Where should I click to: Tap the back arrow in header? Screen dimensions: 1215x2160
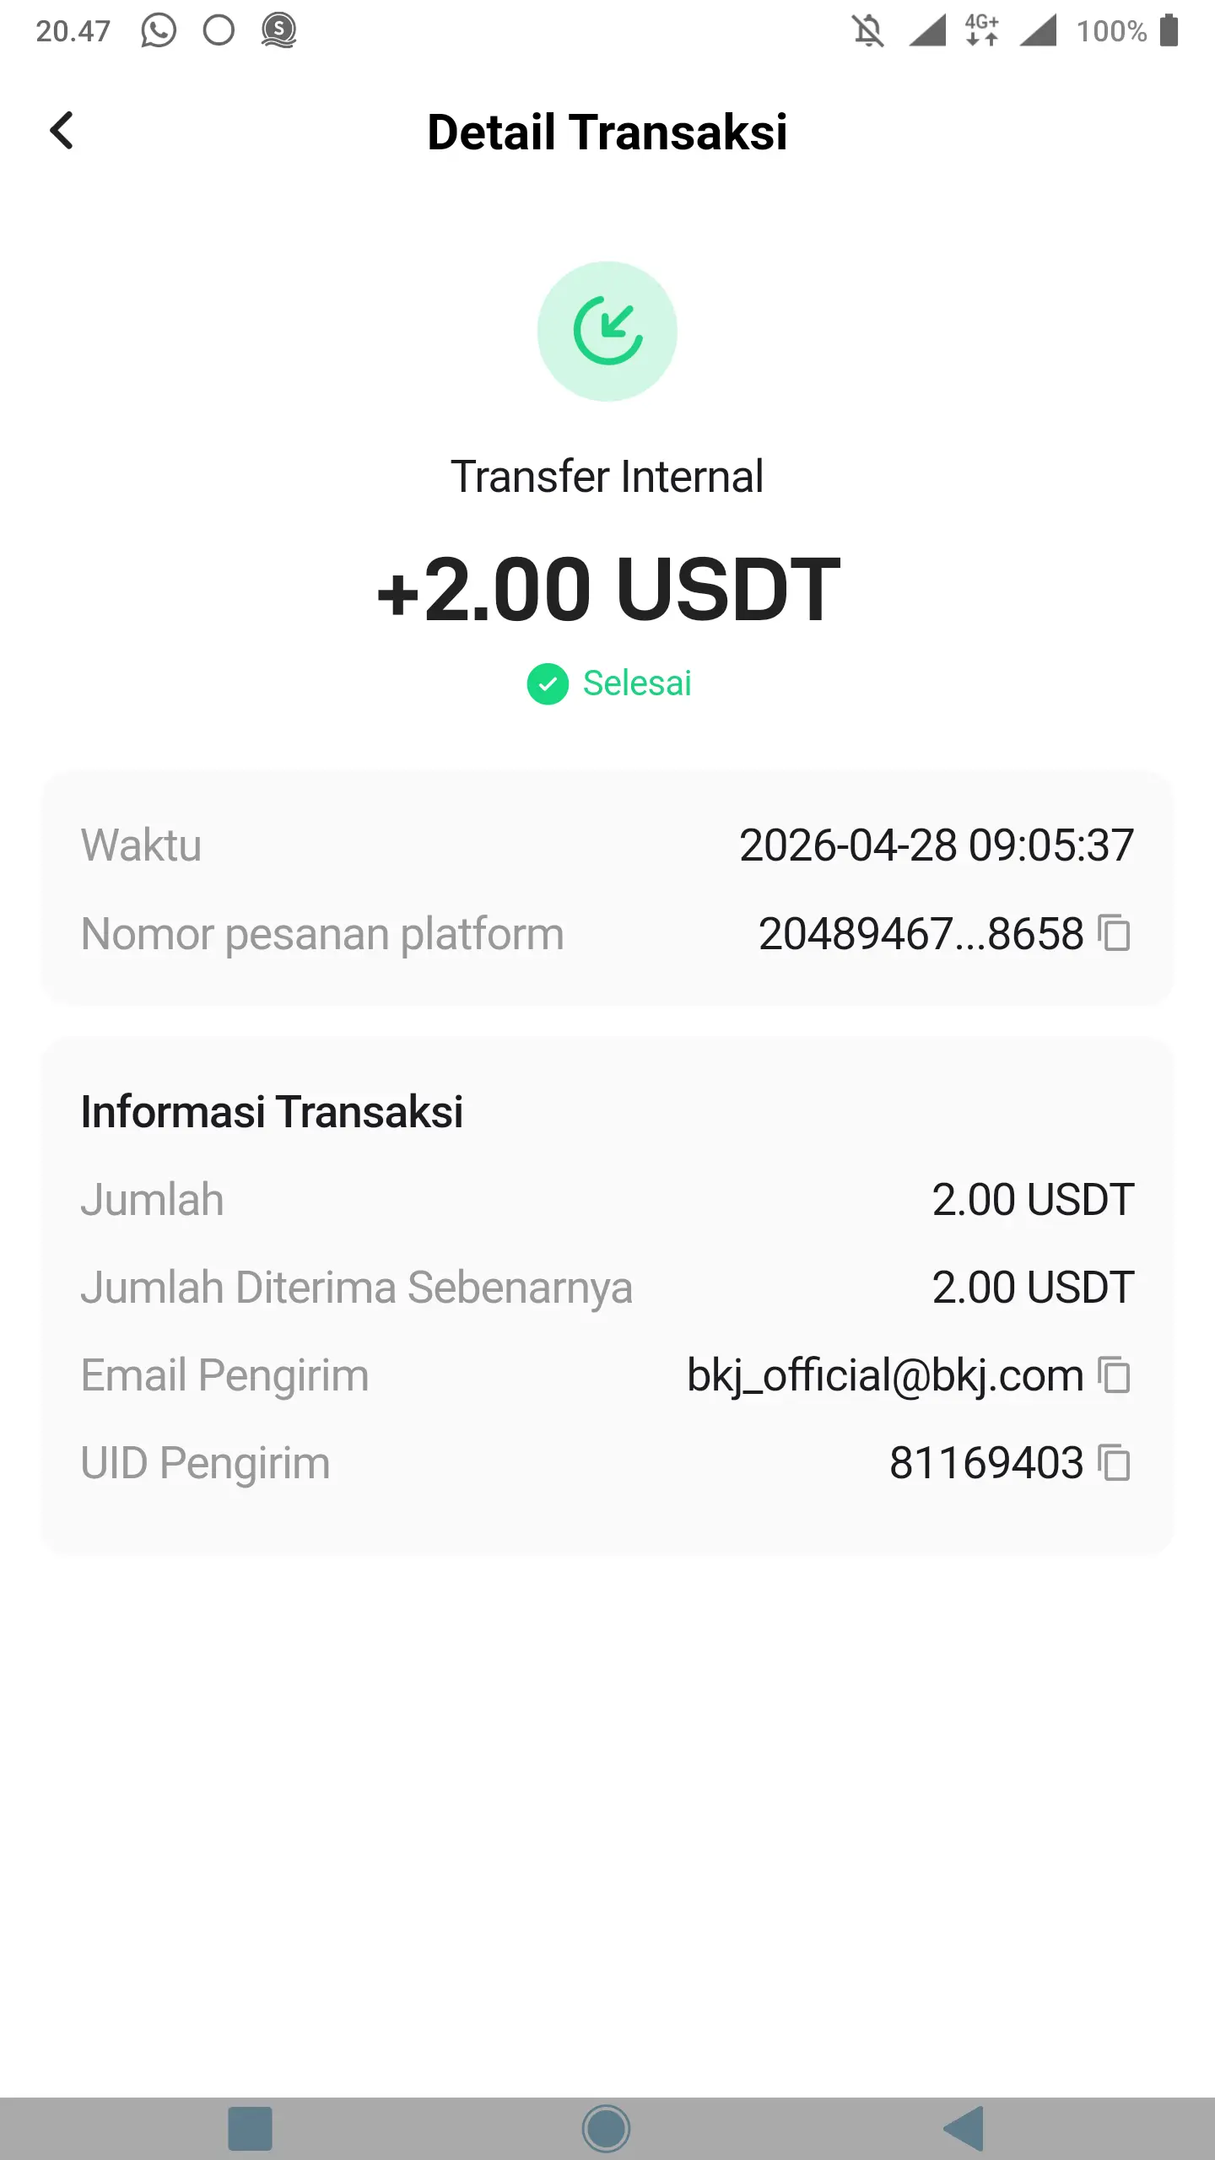(62, 131)
